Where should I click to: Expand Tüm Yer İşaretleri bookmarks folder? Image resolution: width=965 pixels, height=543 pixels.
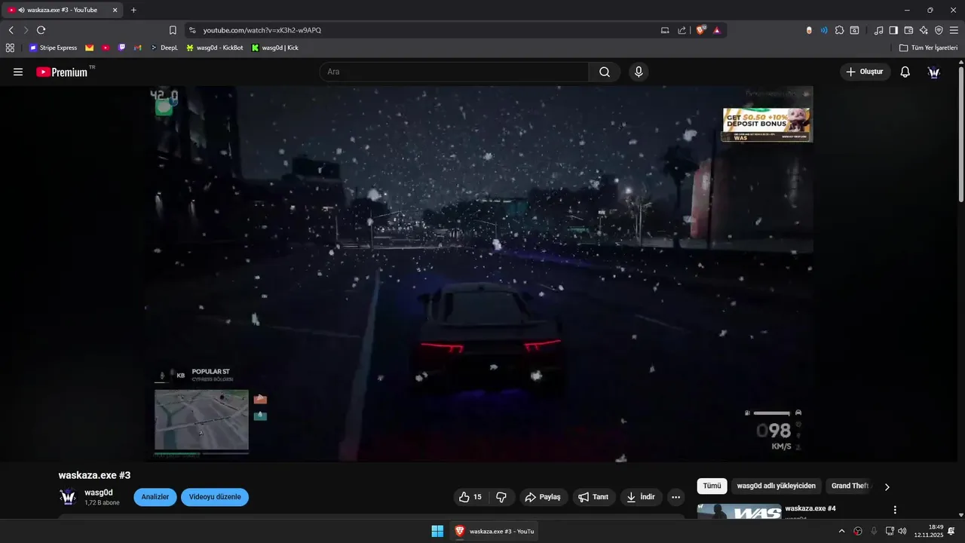pyautogui.click(x=928, y=48)
